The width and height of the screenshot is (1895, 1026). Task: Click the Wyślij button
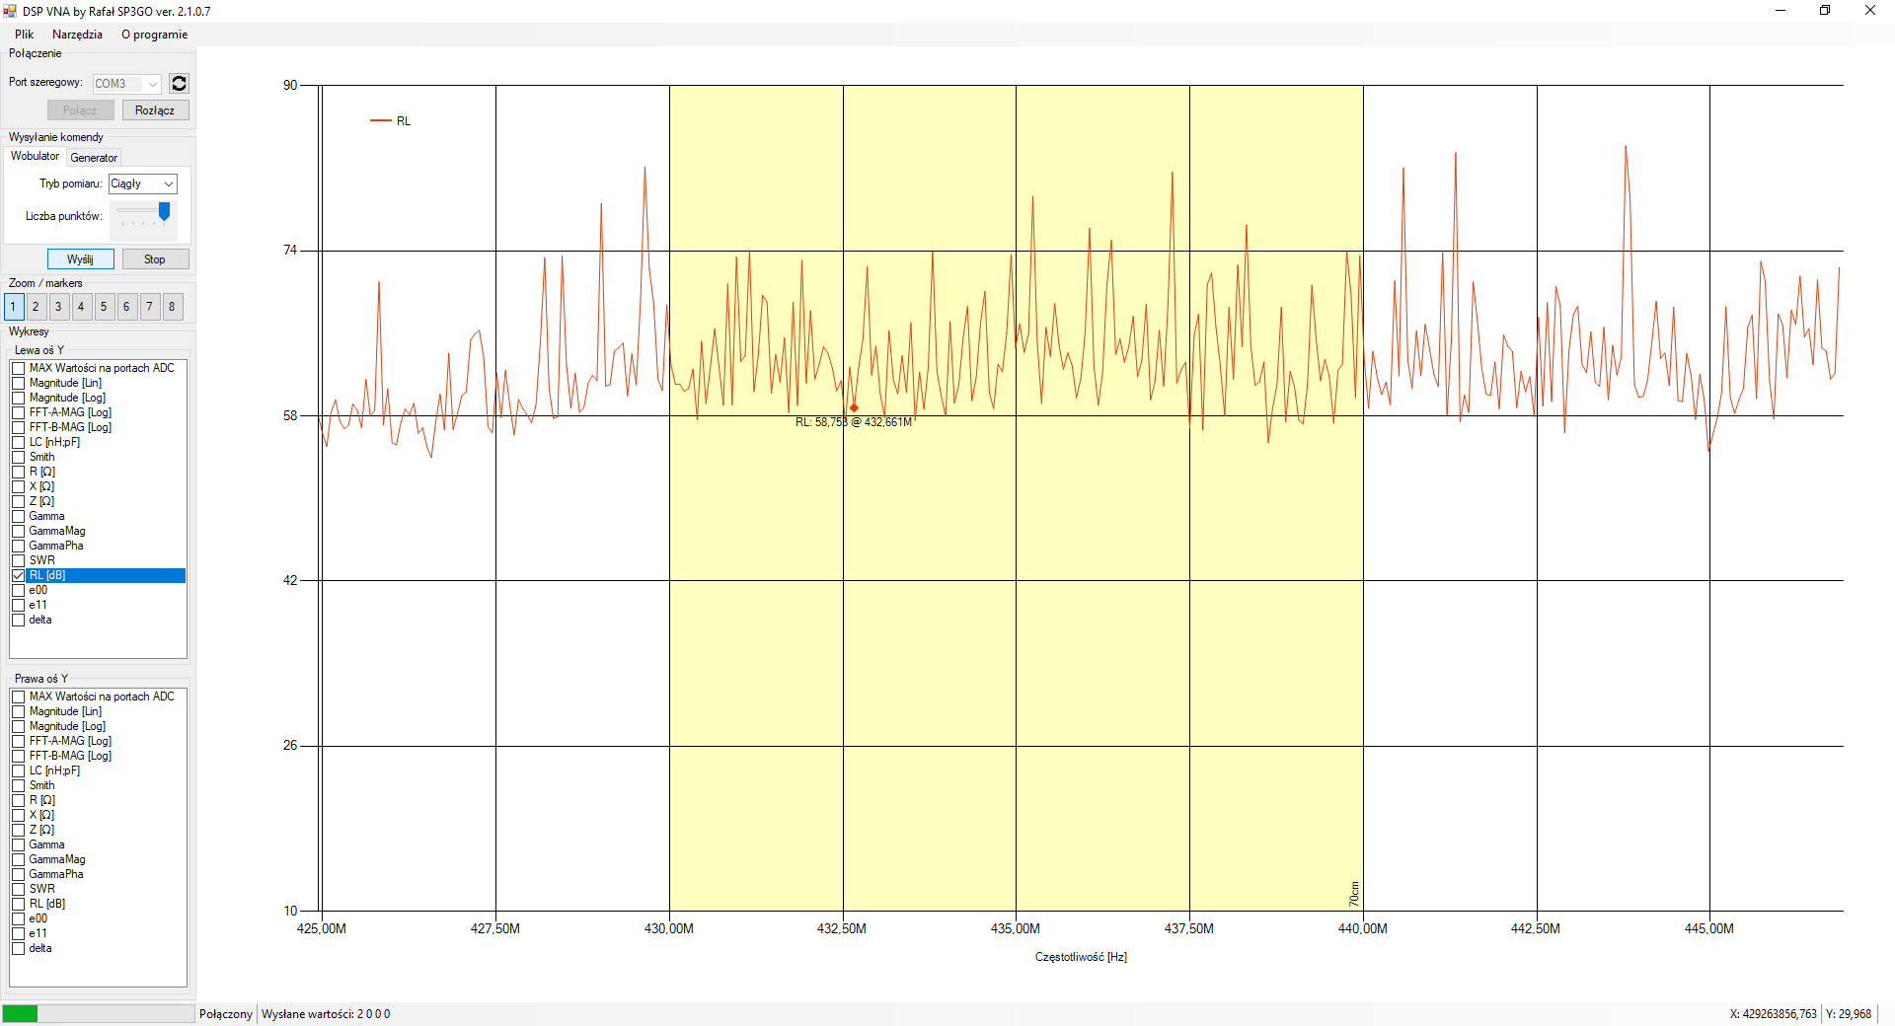pyautogui.click(x=81, y=259)
